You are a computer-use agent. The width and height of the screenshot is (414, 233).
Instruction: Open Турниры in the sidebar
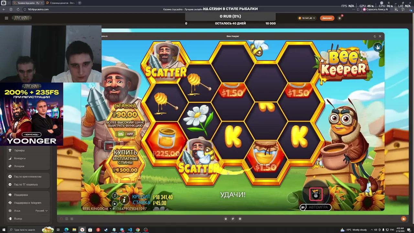click(x=19, y=150)
